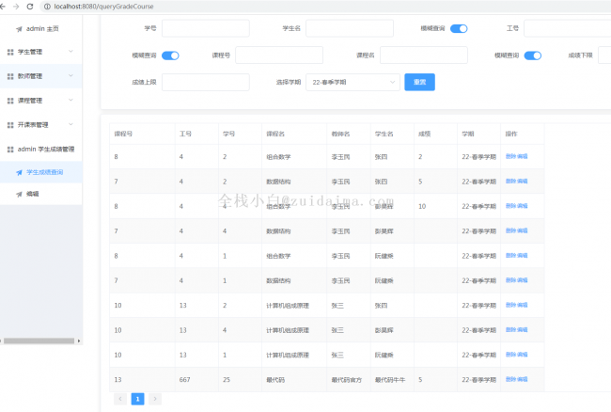This screenshot has height=412, width=611.
Task: Click the paper plane icon beside 编辑
Action: pyautogui.click(x=19, y=194)
